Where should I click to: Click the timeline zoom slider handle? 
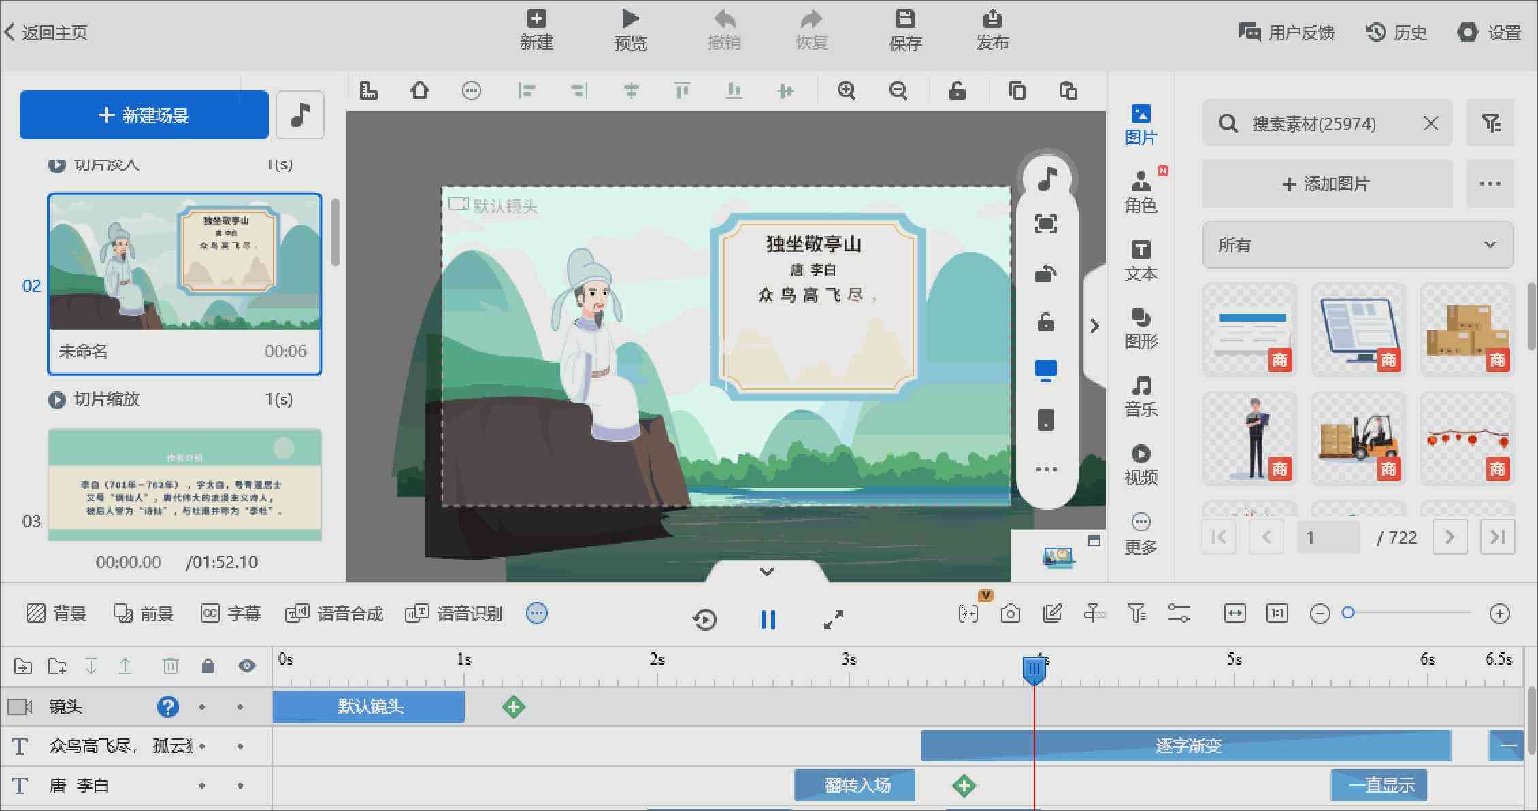(1348, 613)
